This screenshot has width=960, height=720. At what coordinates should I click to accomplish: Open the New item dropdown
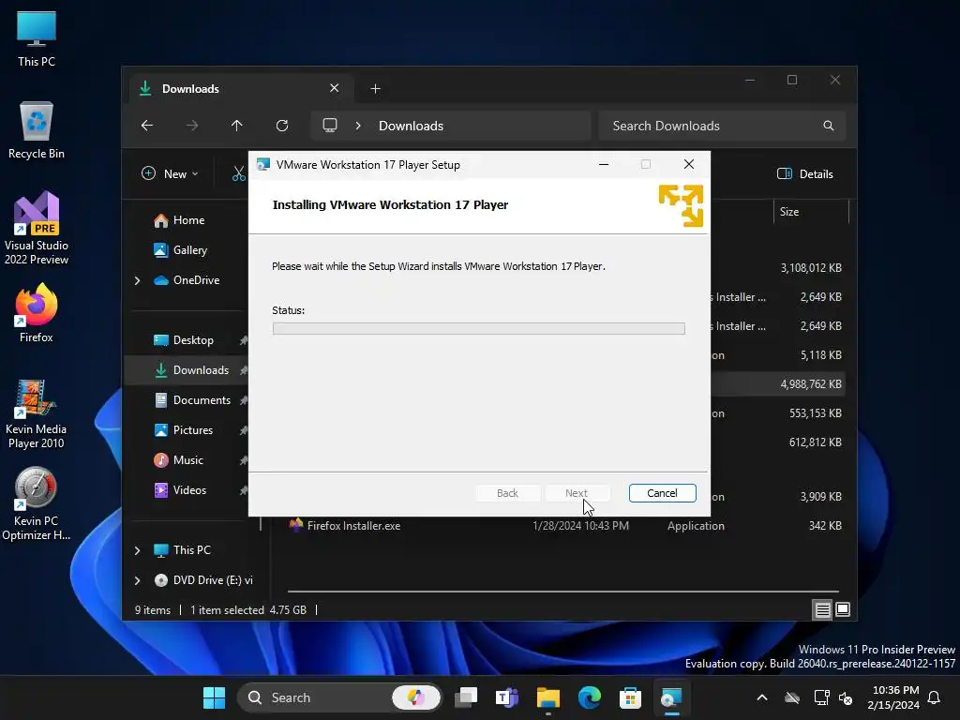tap(170, 173)
